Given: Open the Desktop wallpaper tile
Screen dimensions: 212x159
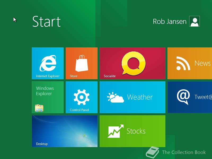Looking at the screenshot, I should [x=65, y=131].
